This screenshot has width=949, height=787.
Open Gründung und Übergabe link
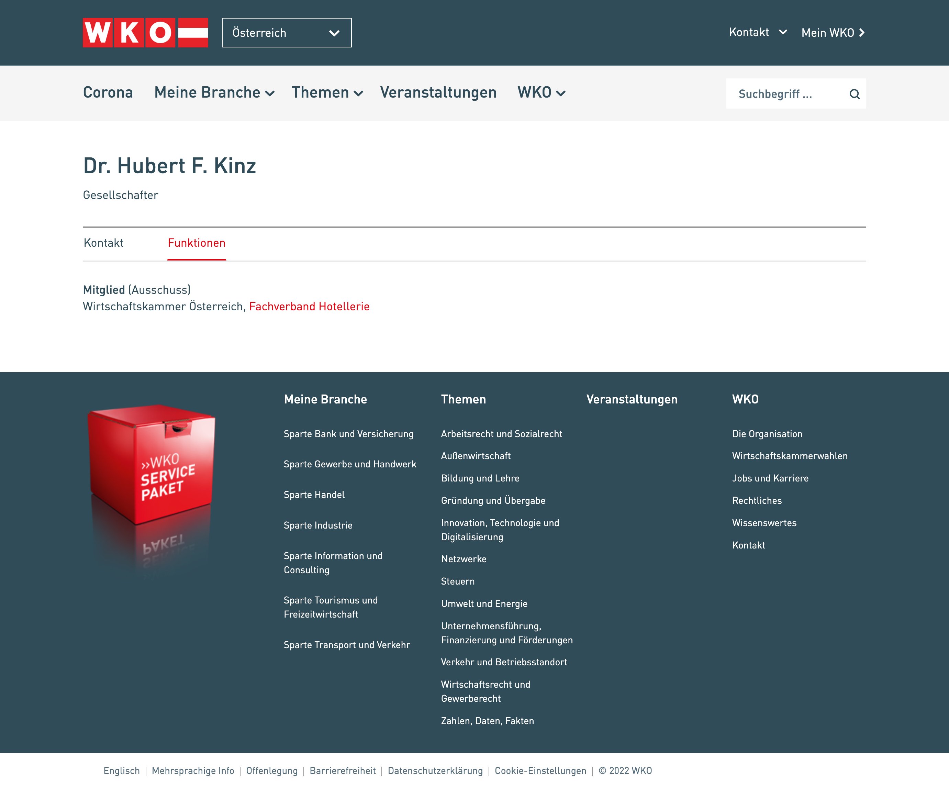493,500
